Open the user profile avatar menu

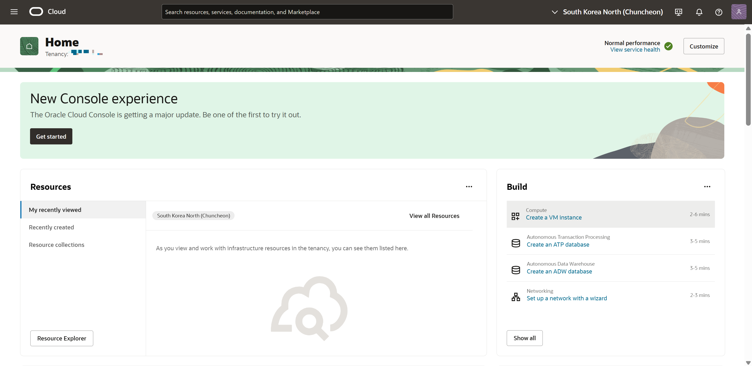point(739,12)
